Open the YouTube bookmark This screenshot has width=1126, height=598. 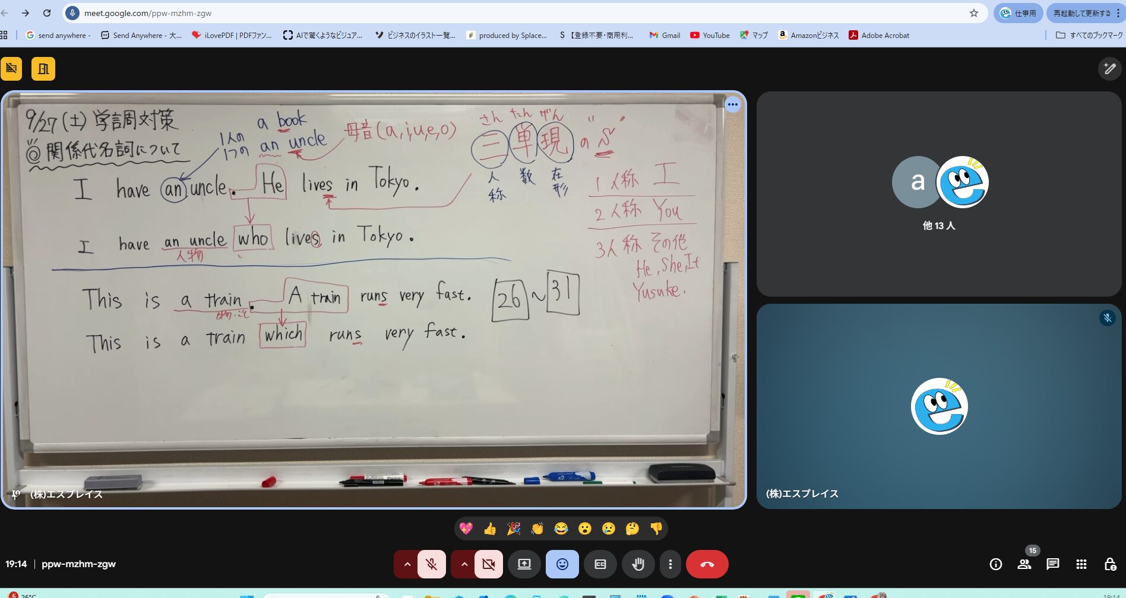point(710,36)
